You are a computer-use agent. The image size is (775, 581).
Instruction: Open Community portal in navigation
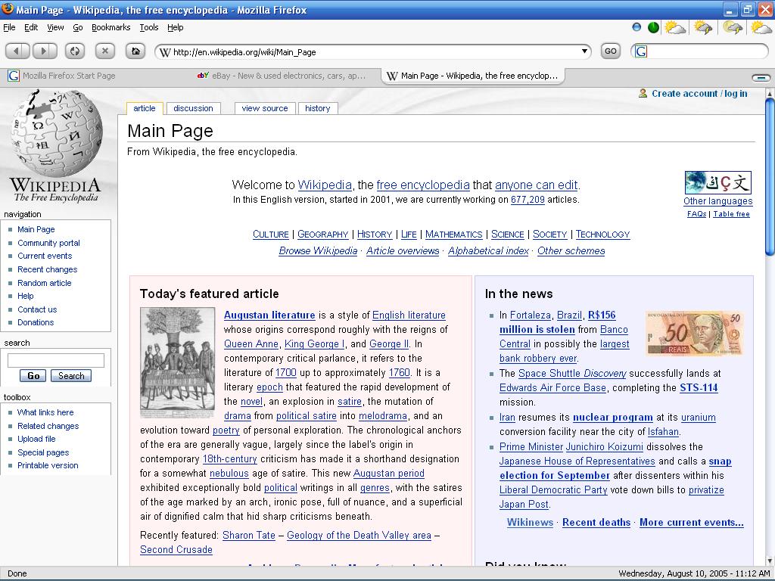(x=48, y=243)
